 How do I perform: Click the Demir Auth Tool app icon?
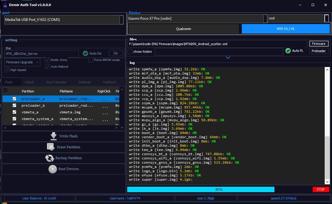[5, 5]
